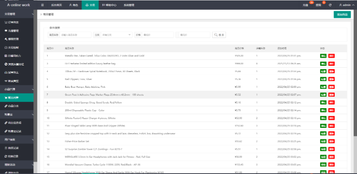The width and height of the screenshot is (357, 174).
Task: Edit the Pixar Hinged Table Lamp product
Action: click(323, 126)
